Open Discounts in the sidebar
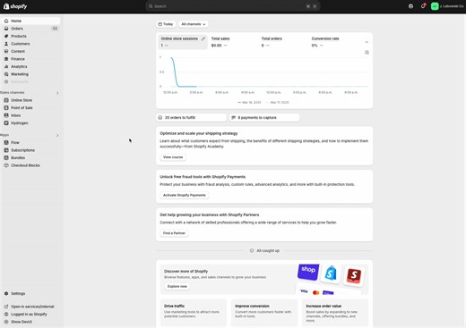Screen dimensions: 466x328 pyautogui.click(x=30, y=81)
